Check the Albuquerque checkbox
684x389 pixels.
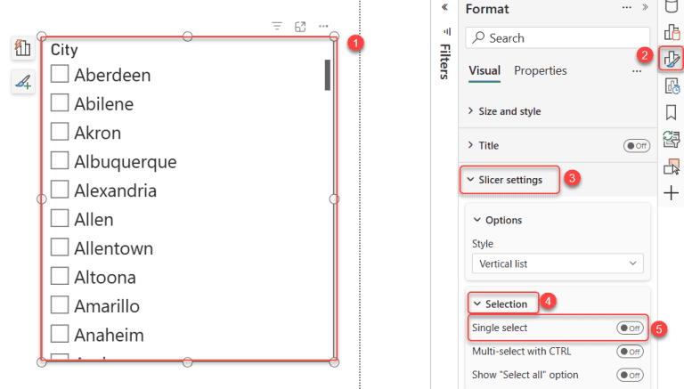tap(60, 160)
